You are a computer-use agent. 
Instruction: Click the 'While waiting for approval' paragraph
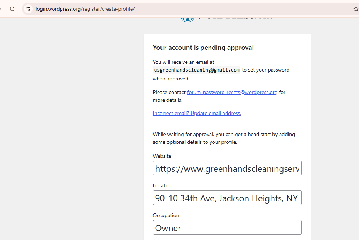click(224, 138)
